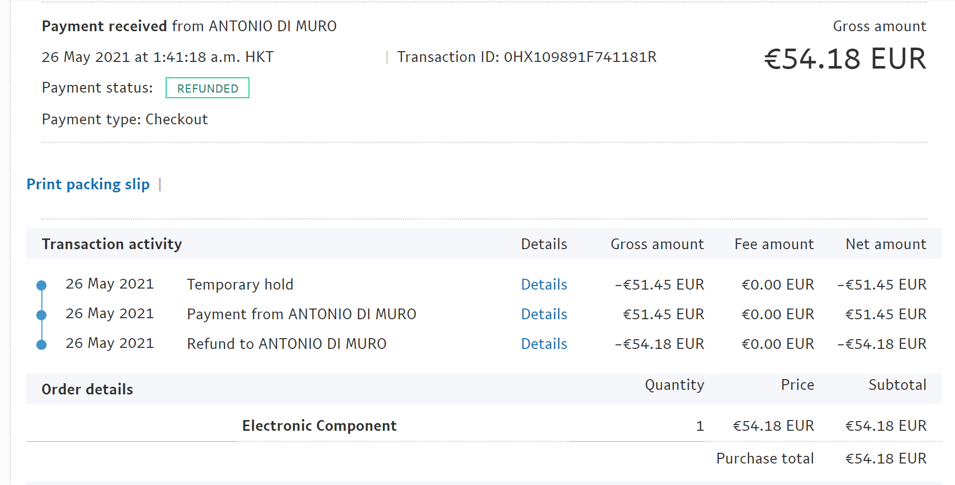Viewport: 955px width, 485px height.
Task: Click the large €54.18 EUR gross amount
Action: [x=845, y=59]
